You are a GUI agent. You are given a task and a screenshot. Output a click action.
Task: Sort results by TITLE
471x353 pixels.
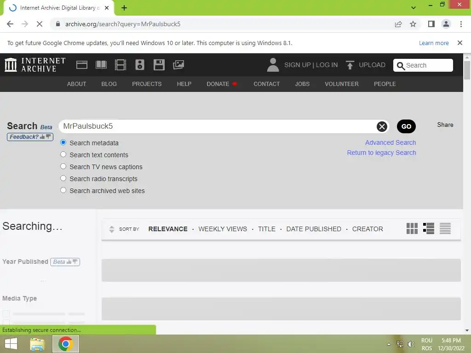click(267, 229)
